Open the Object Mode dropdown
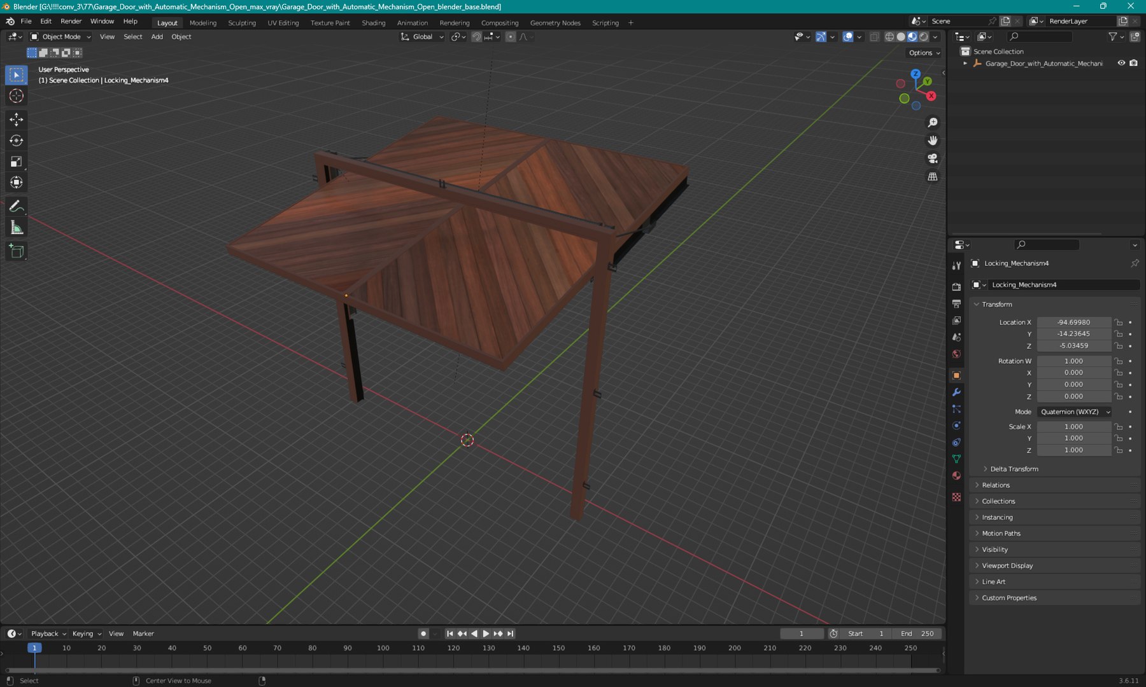 click(x=61, y=37)
